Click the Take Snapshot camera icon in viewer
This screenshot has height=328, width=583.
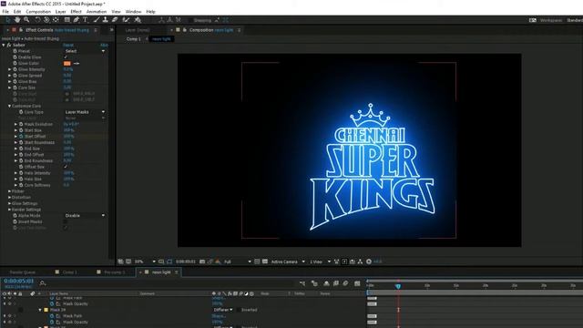click(x=202, y=261)
